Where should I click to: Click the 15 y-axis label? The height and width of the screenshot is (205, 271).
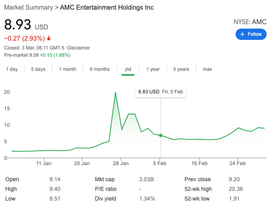pos(7,109)
